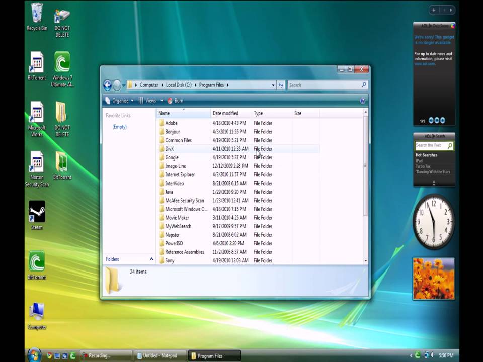The height and width of the screenshot is (362, 483).
Task: Sort by the Size column header
Action: coord(306,113)
